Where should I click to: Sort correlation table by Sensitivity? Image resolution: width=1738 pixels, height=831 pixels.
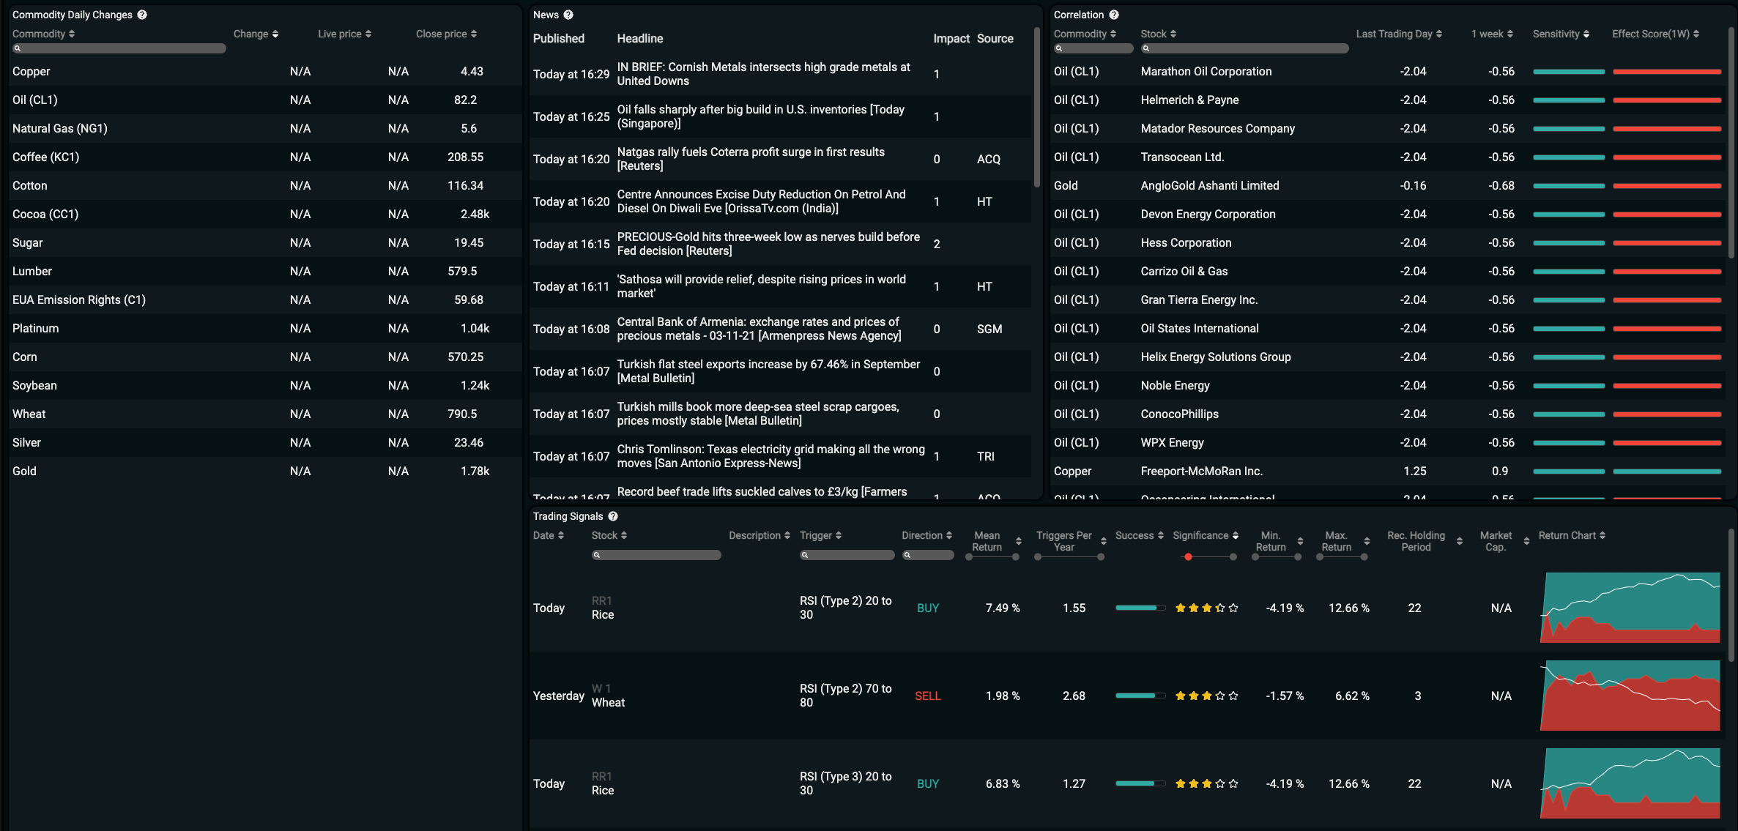(1586, 34)
